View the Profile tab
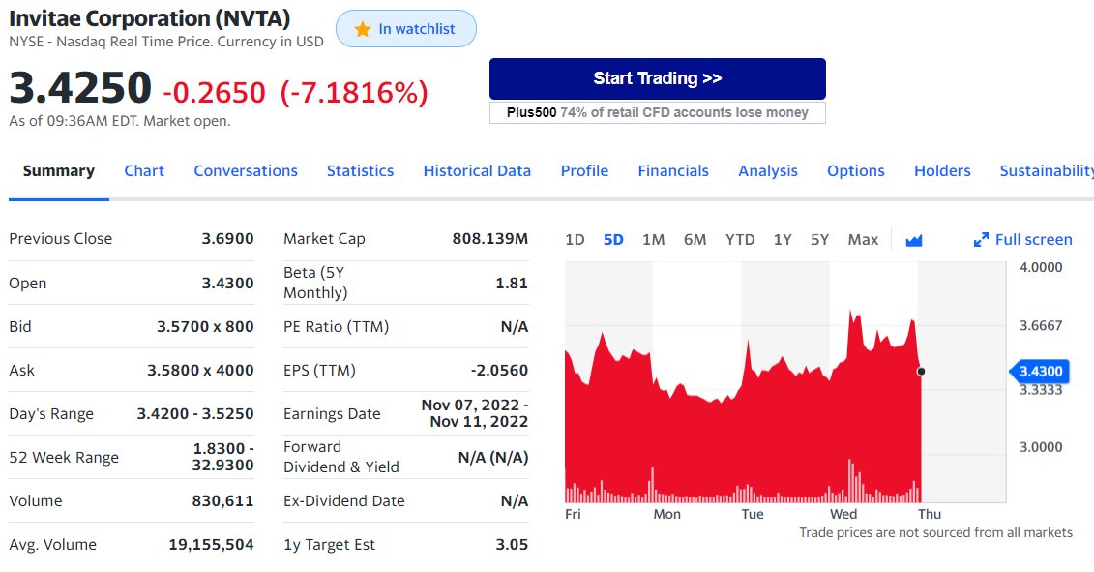 [x=584, y=171]
